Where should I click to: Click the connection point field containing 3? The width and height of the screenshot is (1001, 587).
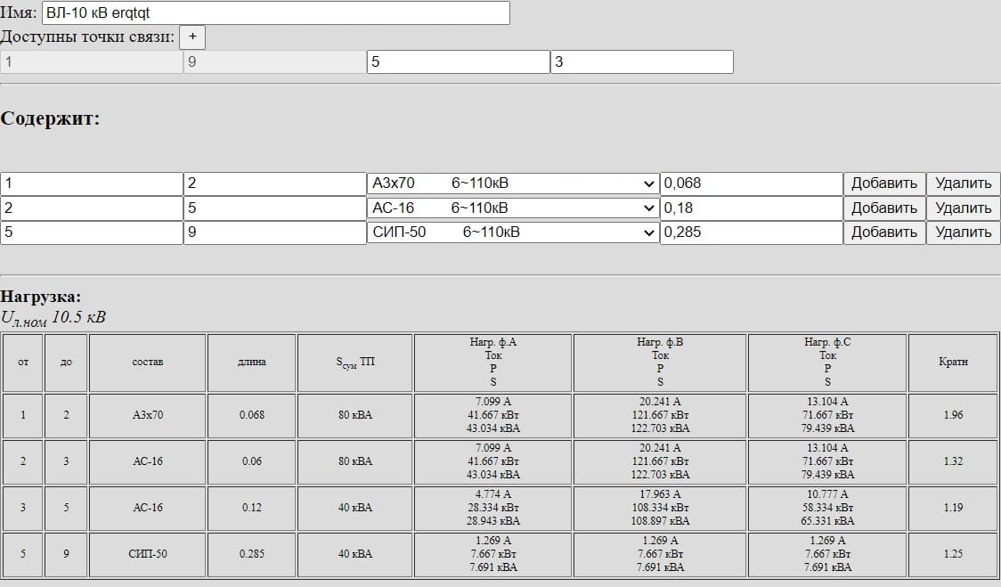[x=641, y=62]
